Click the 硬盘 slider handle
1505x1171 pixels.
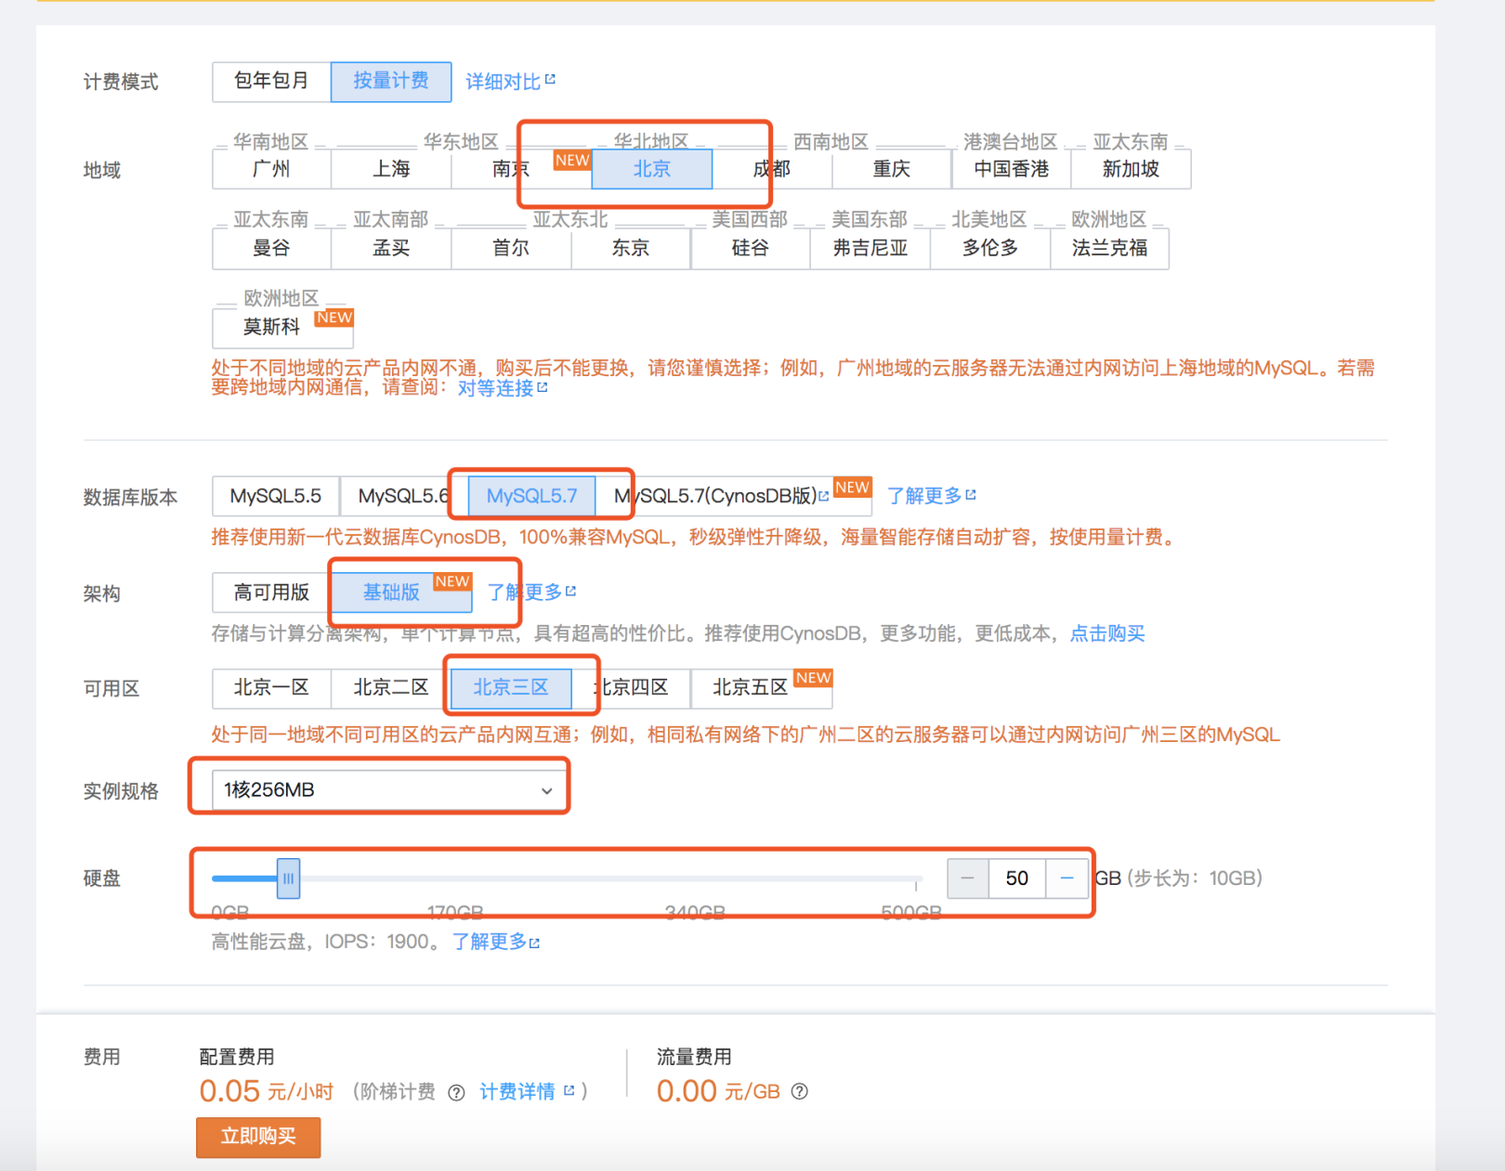click(288, 878)
